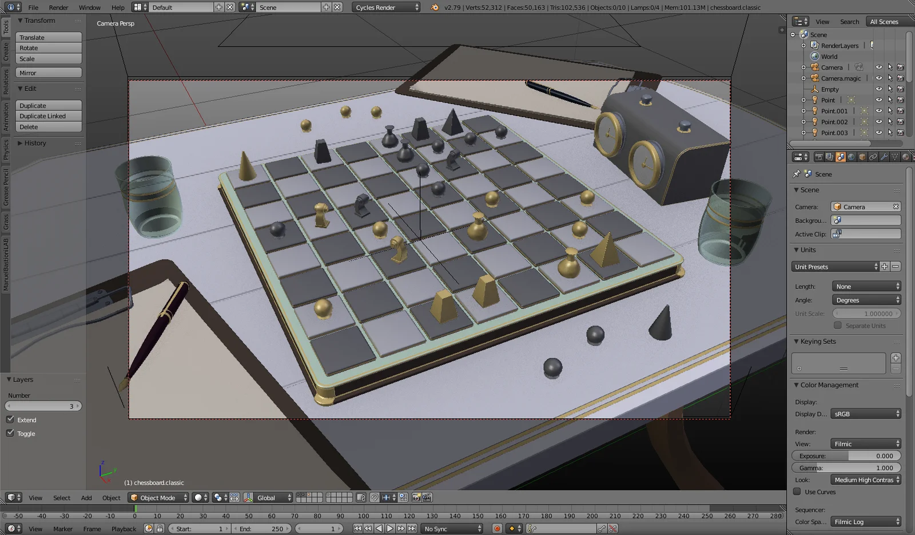Click the End frame field showing 250
The width and height of the screenshot is (915, 535).
pyautogui.click(x=261, y=528)
